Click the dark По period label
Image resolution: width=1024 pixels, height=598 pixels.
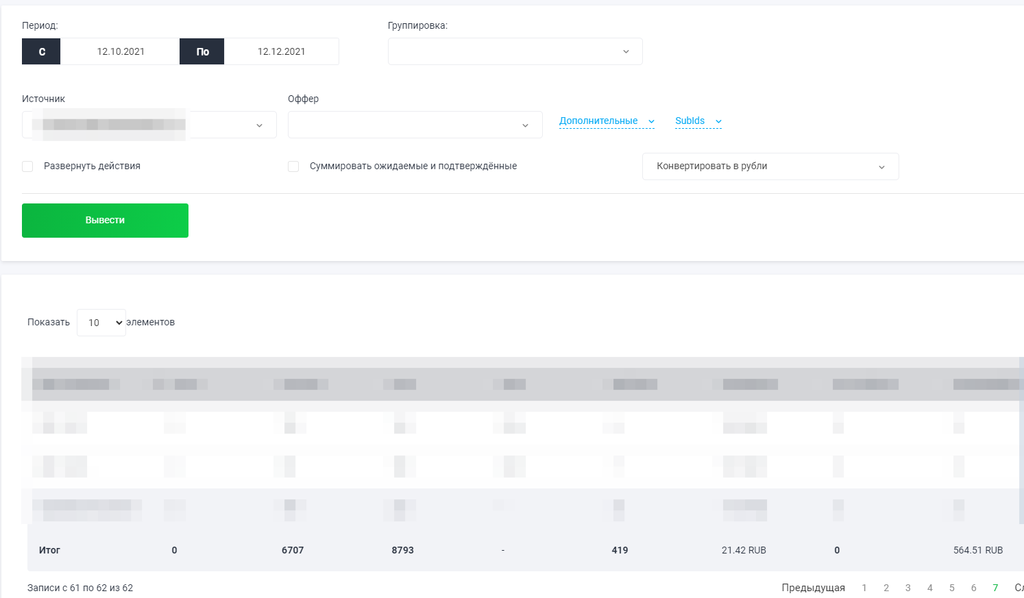[202, 51]
